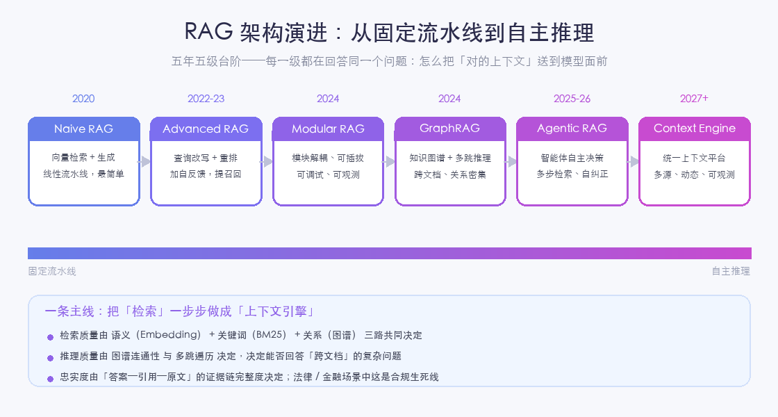Click the text "知识图谱 + 多跳推理"
This screenshot has width=778, height=417.
(450, 158)
